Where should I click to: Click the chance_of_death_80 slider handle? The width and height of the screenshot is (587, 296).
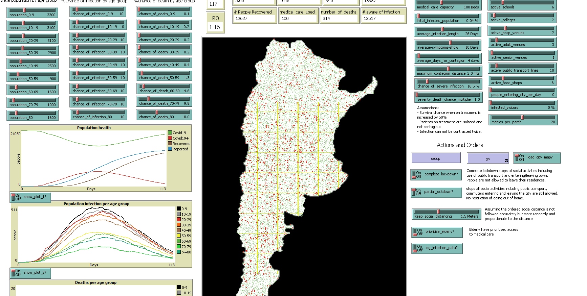pyautogui.click(x=156, y=112)
